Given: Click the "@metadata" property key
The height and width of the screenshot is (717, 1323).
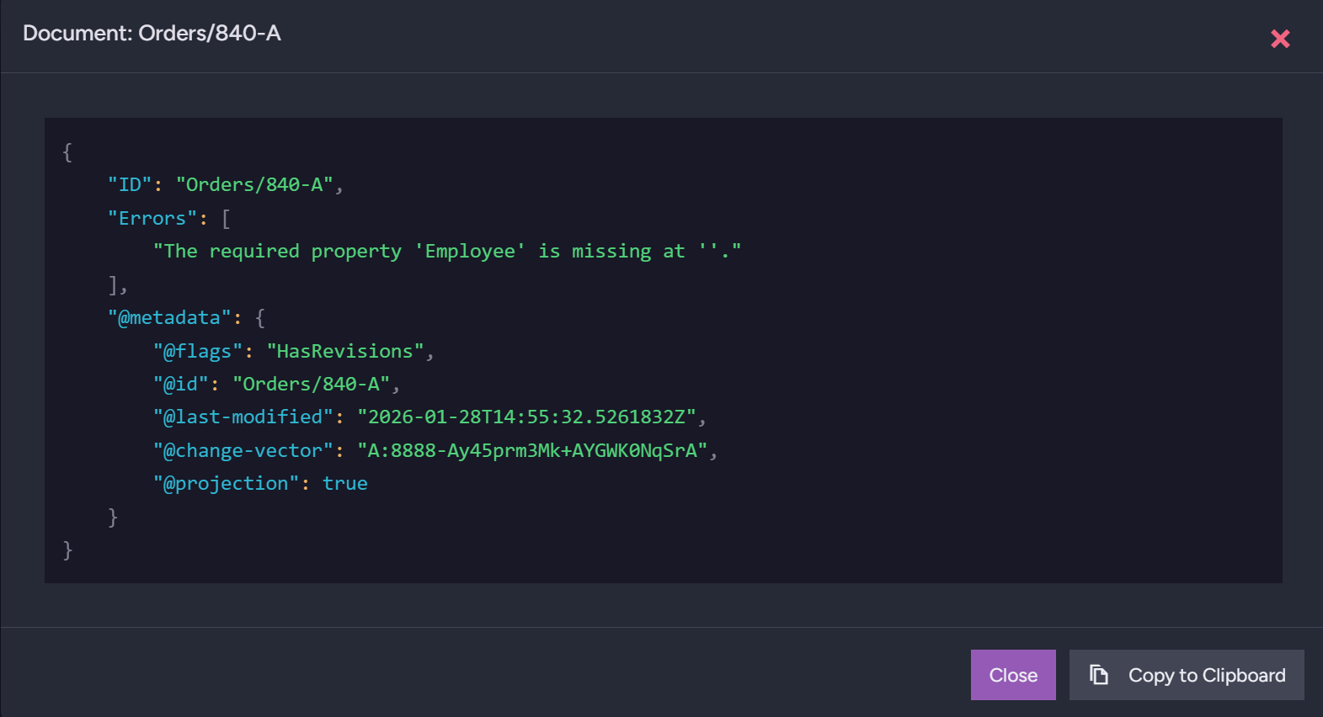Looking at the screenshot, I should [x=168, y=318].
